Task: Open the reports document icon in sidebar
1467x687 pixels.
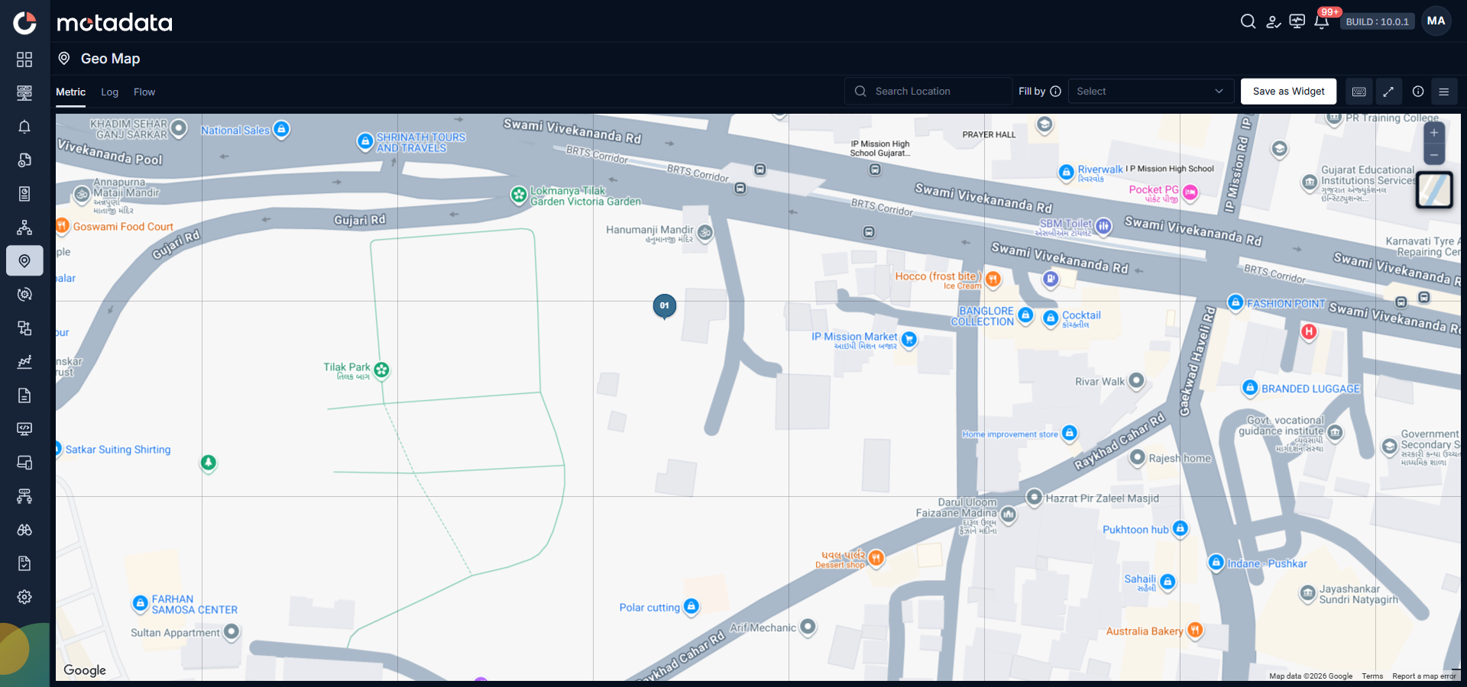Action: pos(24,395)
